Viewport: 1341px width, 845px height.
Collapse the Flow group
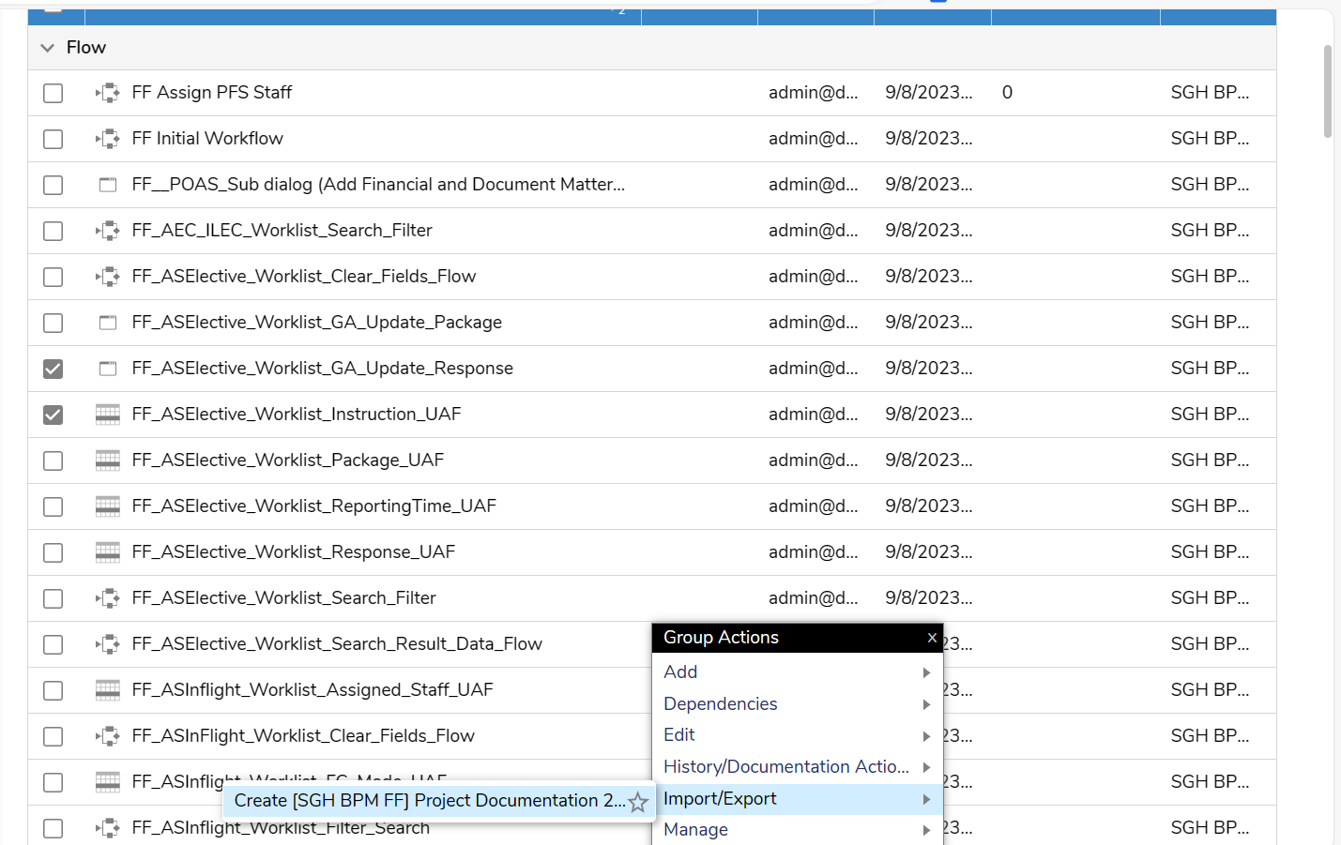(x=47, y=48)
